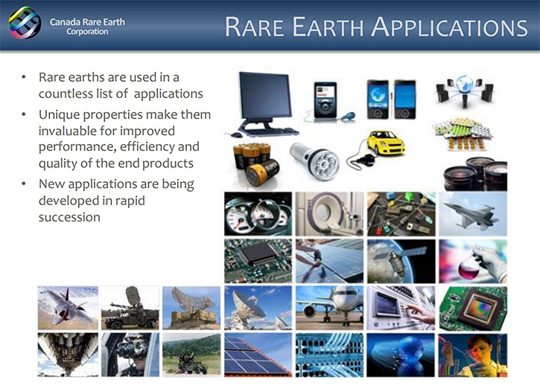Click the batteries image
The height and width of the screenshot is (385, 540).
pos(256,164)
